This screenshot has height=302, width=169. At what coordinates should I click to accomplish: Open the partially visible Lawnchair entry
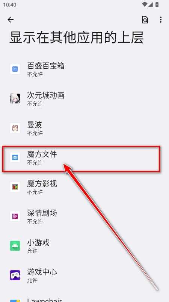coord(84,297)
